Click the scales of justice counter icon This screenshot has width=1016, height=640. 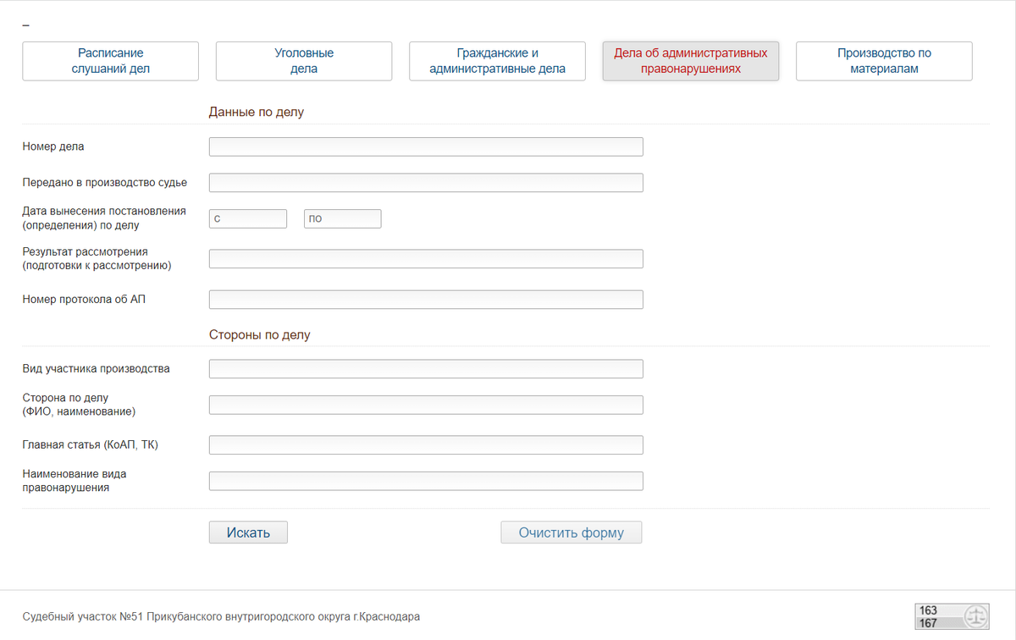(x=976, y=617)
